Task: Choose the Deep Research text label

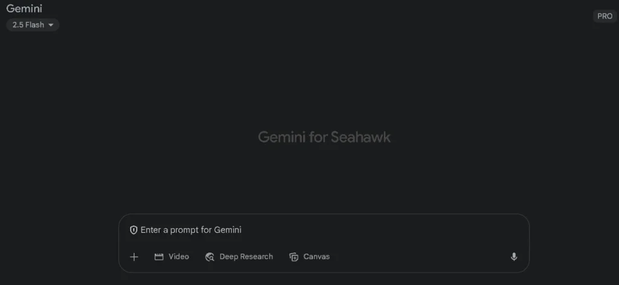Action: click(246, 257)
